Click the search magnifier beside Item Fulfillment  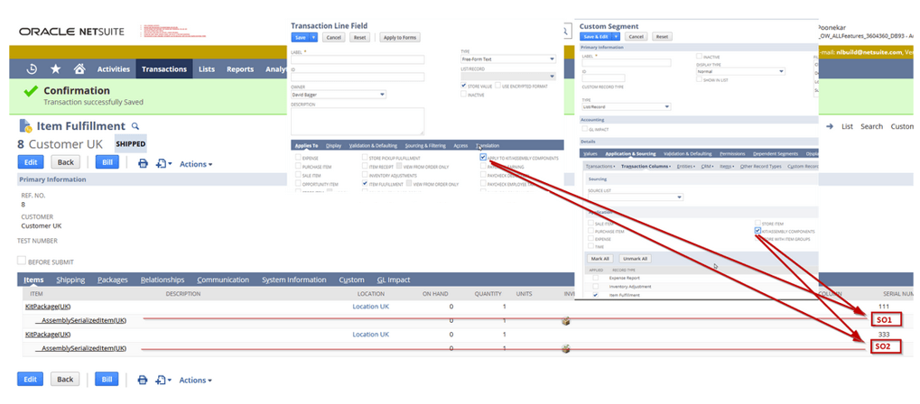click(135, 127)
